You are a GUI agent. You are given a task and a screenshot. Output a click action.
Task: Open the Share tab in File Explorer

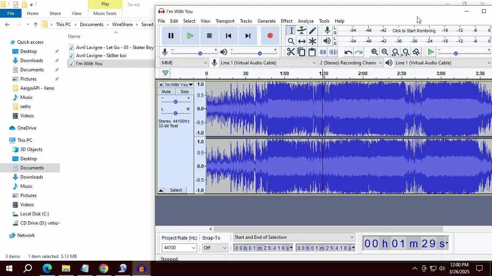55,13
